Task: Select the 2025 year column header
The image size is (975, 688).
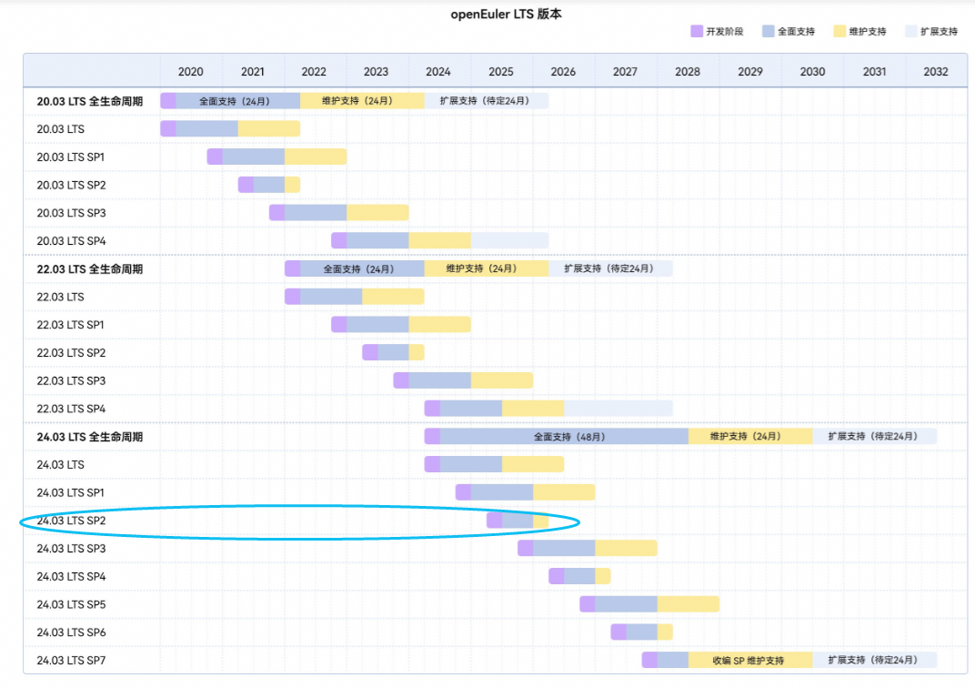Action: click(500, 72)
